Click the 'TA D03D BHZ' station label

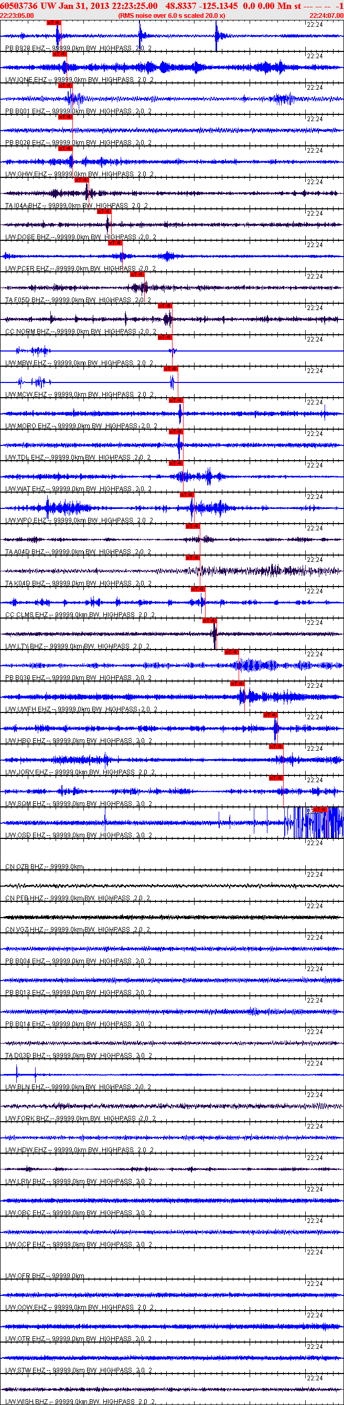coord(26,1056)
